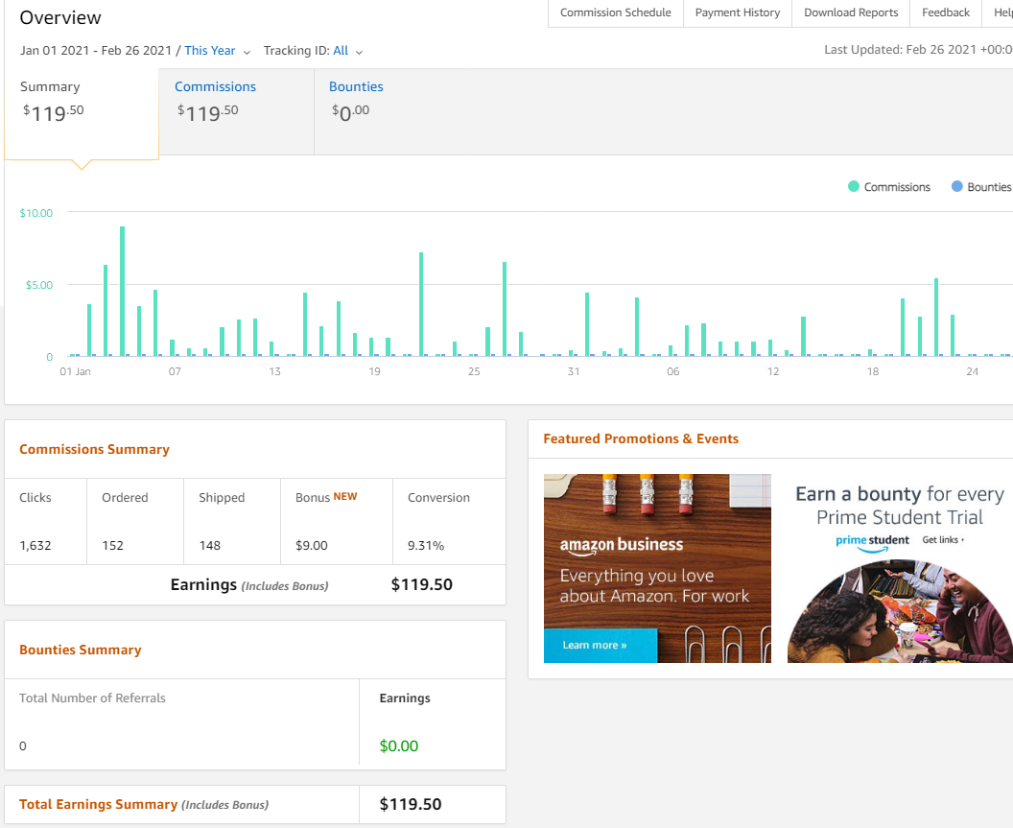Toggle the Bounties legend dot
Image resolution: width=1013 pixels, height=828 pixels.
pos(956,186)
